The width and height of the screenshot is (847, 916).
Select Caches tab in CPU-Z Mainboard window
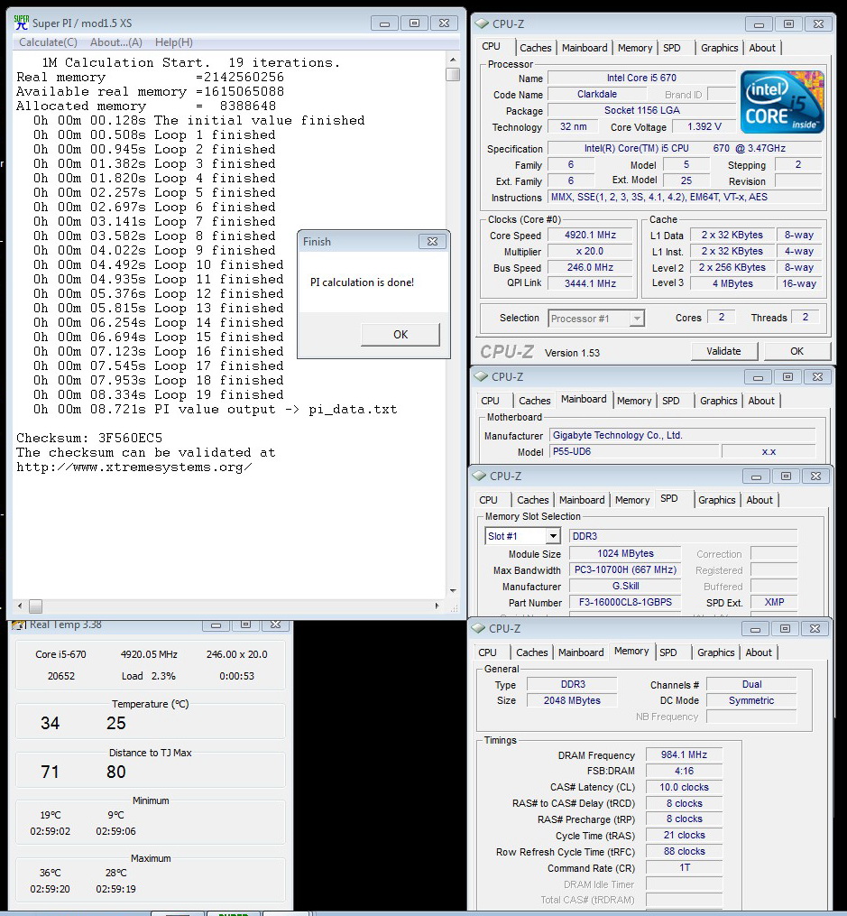coord(535,401)
